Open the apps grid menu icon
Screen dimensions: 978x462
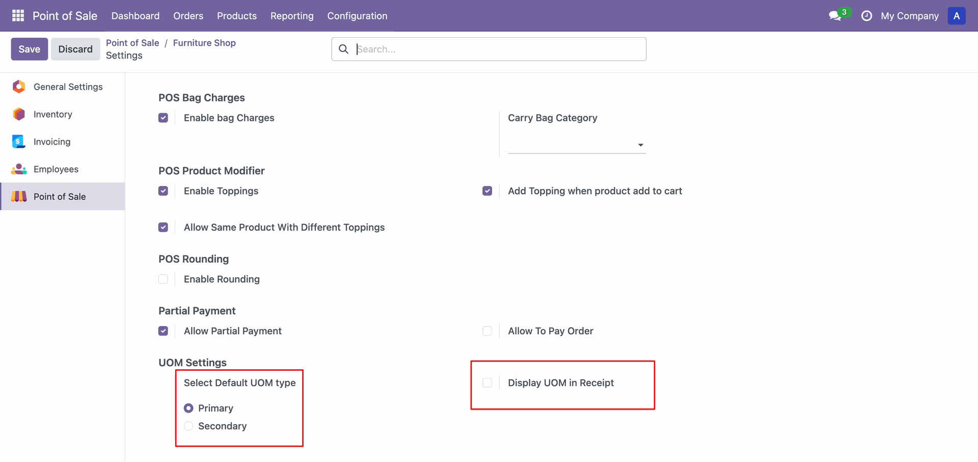coord(18,16)
